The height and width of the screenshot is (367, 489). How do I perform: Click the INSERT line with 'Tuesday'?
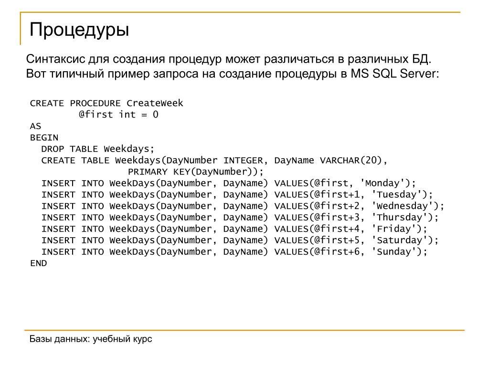point(237,195)
